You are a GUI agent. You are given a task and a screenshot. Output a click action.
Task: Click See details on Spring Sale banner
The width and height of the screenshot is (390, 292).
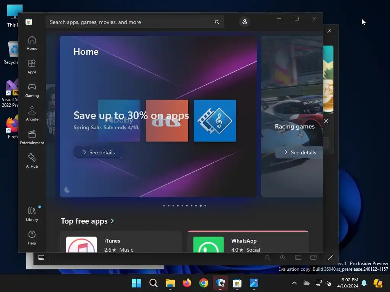[98, 152]
